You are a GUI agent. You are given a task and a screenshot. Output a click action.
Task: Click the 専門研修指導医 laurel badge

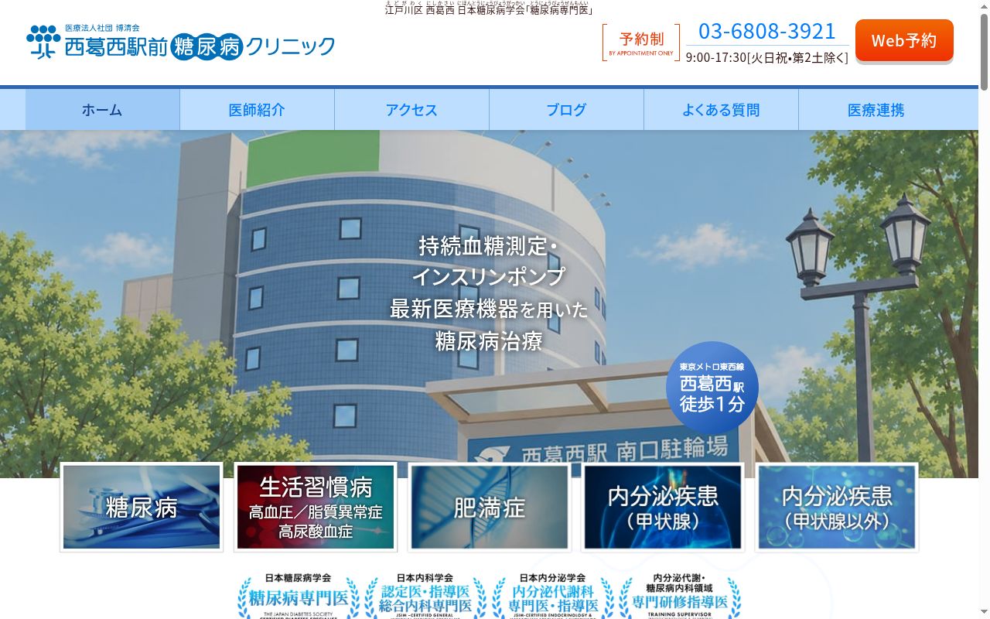click(x=680, y=595)
